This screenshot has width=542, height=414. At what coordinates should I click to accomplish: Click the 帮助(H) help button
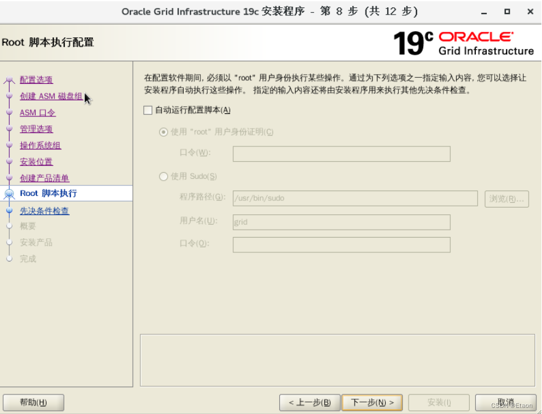[34, 402]
